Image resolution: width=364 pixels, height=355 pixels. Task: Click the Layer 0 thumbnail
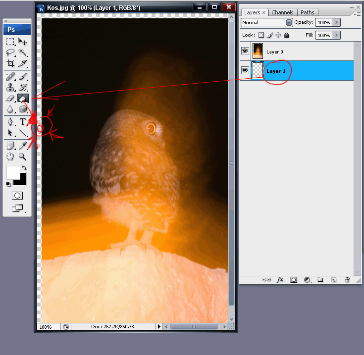pyautogui.click(x=258, y=51)
